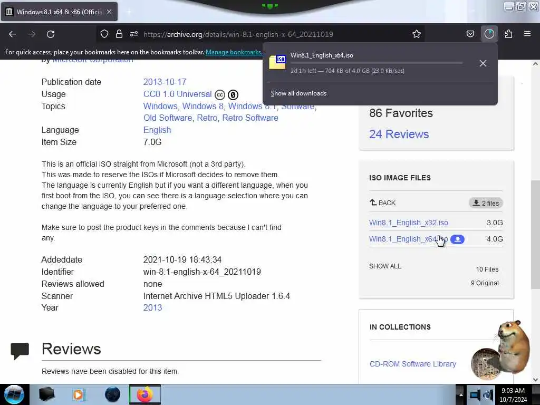Open the network tray icon
Screen dimensions: 540x405
475,395
